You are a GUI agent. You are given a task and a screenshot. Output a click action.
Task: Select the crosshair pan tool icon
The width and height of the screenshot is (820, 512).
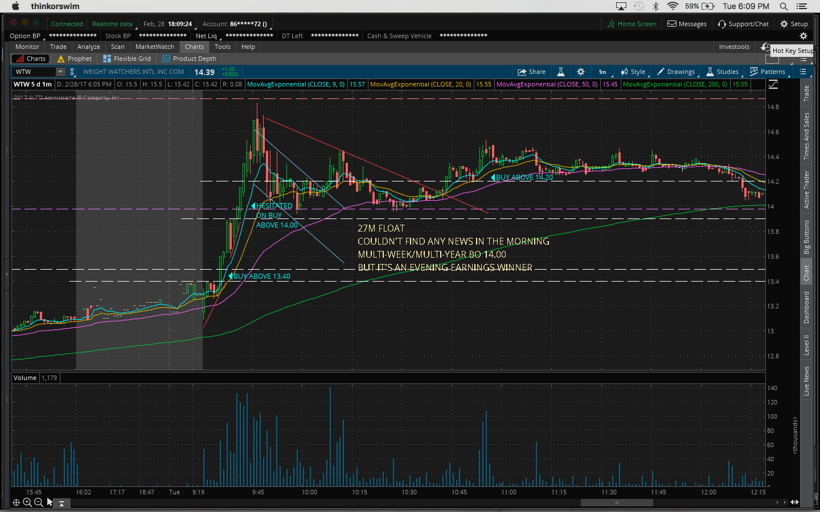(16, 502)
